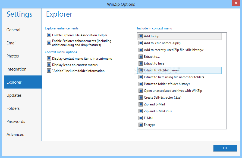Toggle "Add to" includes folder information checkbox
Screen dimensions: 242x158
(49, 71)
